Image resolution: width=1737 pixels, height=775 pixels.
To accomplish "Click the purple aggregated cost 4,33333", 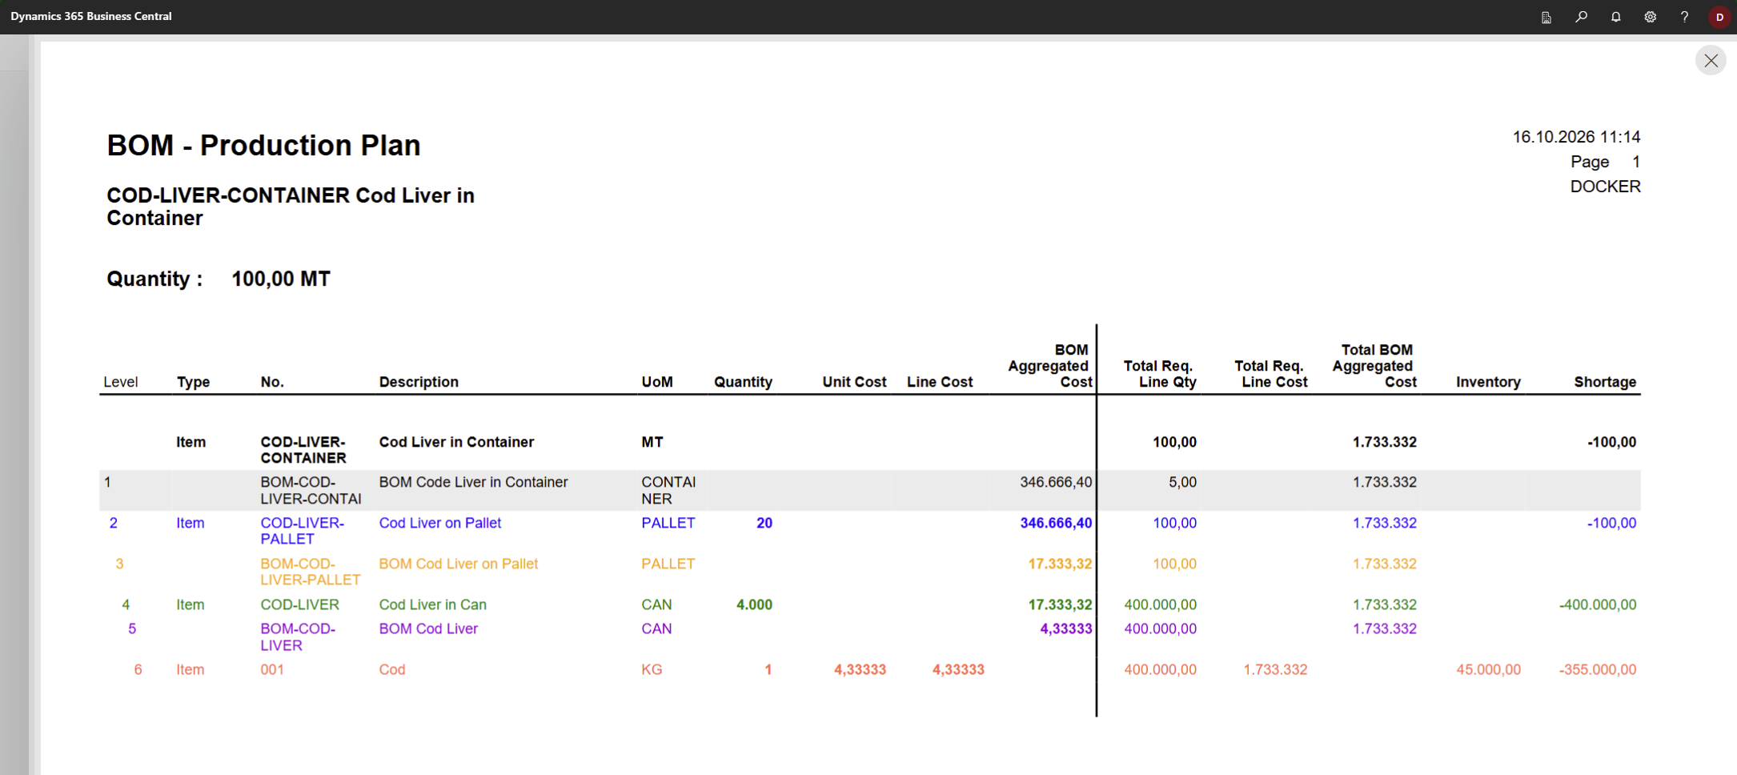I will 1065,628.
